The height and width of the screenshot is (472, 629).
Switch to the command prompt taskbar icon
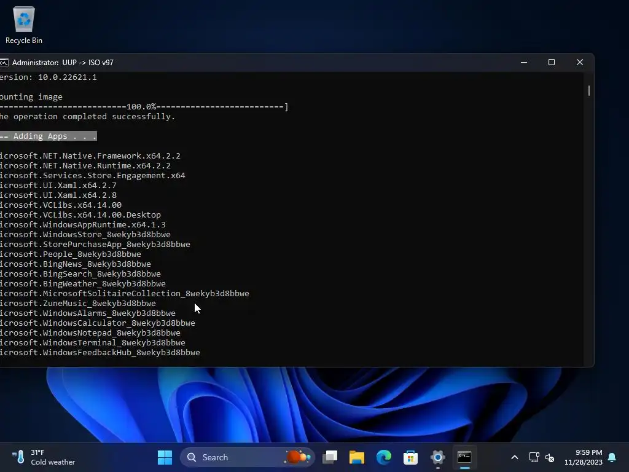464,457
